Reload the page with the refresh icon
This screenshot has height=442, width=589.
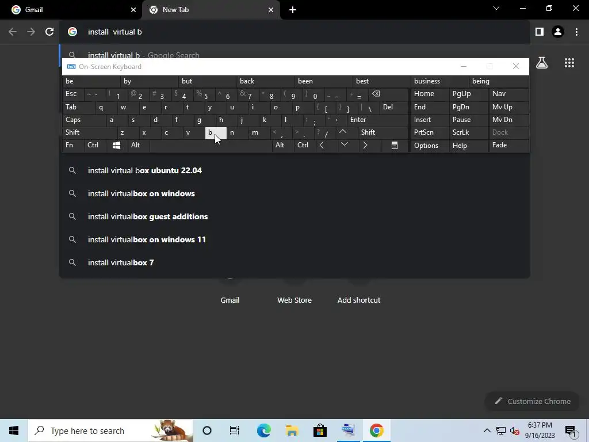point(49,32)
